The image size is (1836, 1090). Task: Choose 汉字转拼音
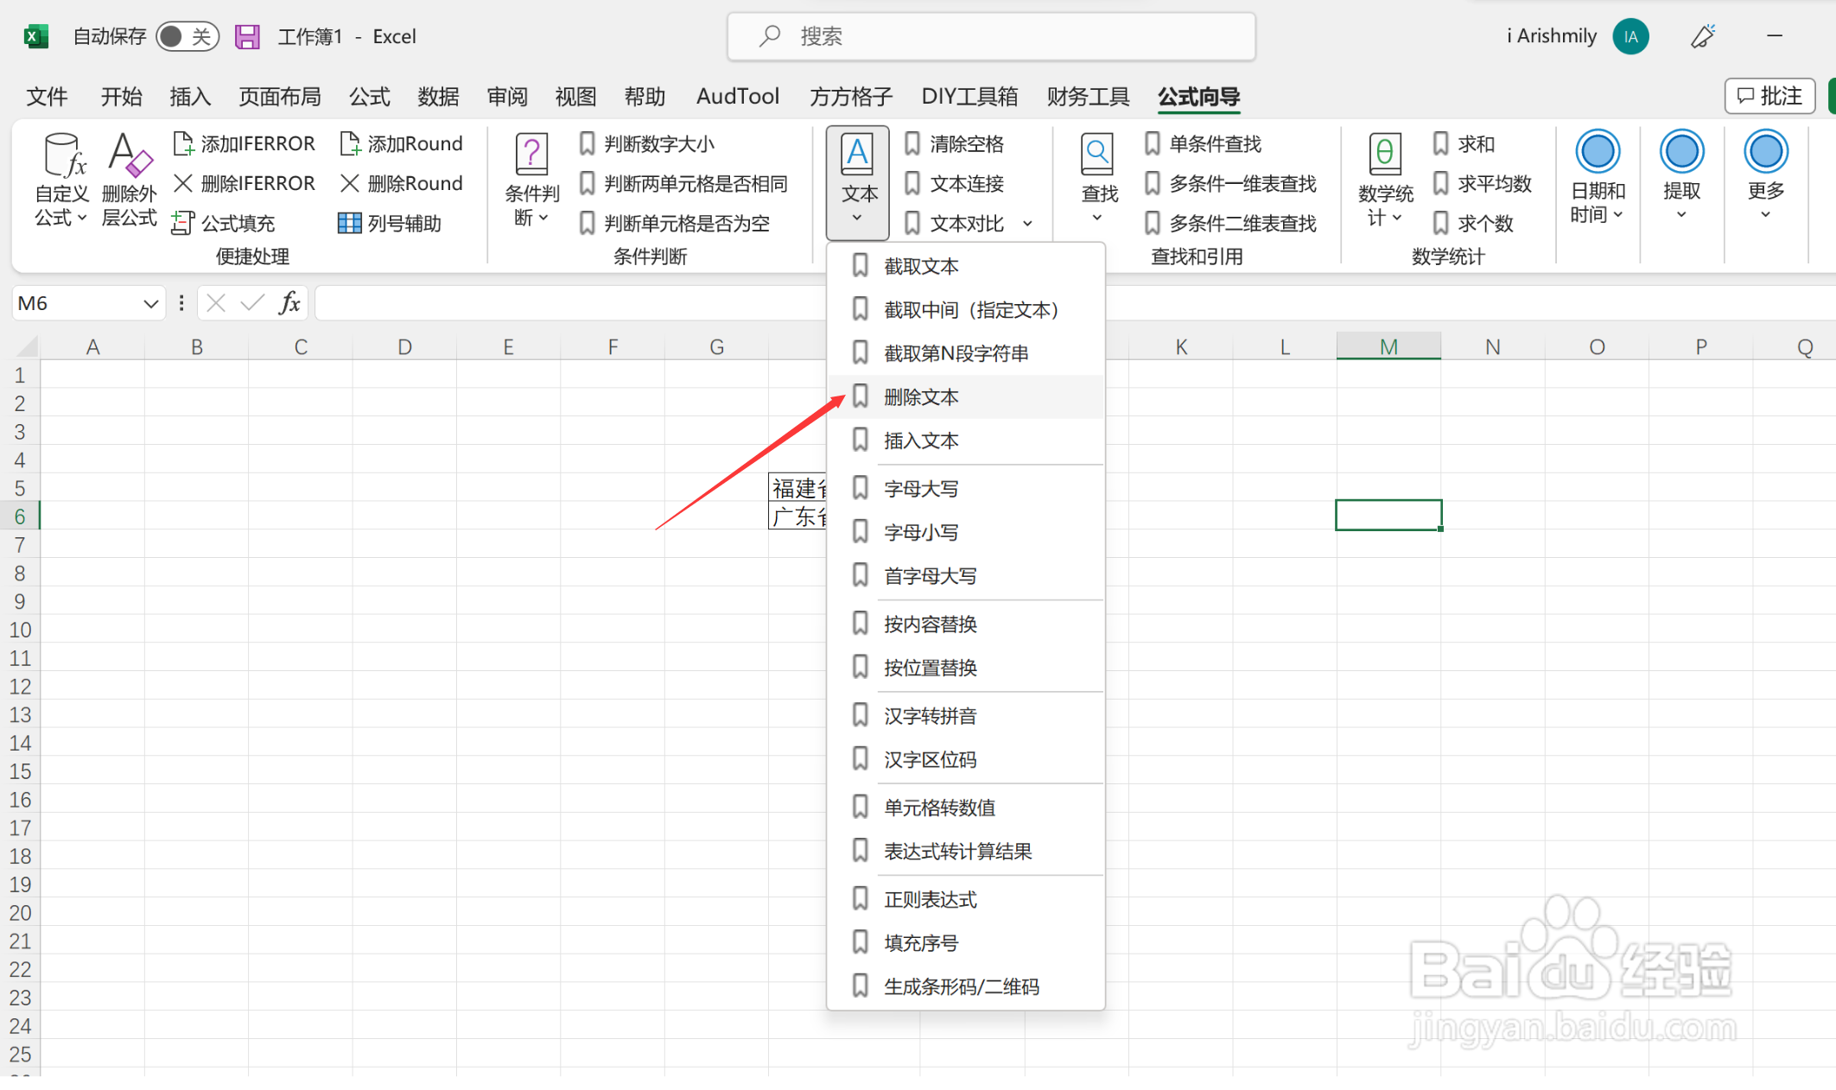point(966,715)
